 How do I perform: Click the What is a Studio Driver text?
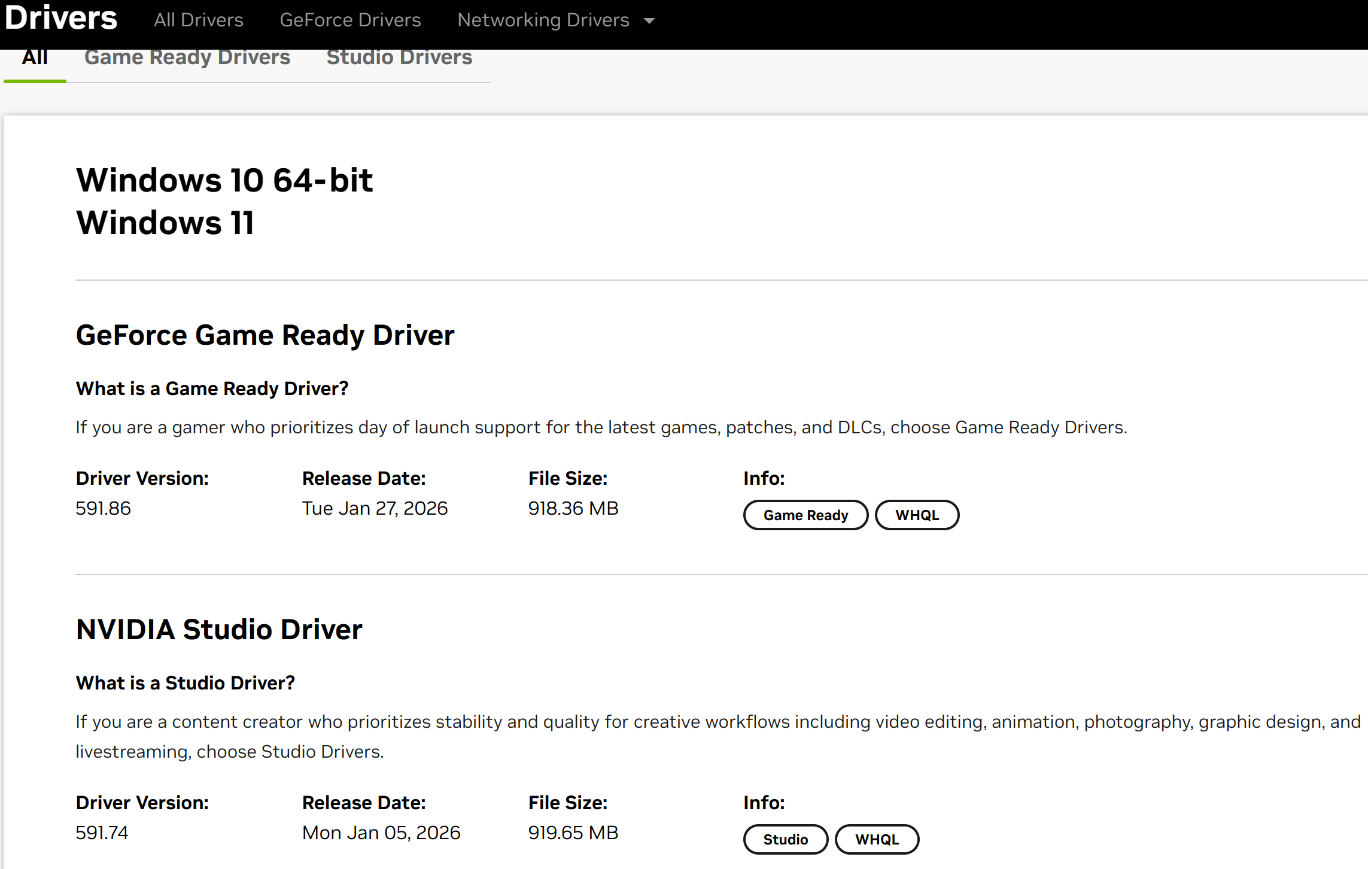click(x=185, y=683)
